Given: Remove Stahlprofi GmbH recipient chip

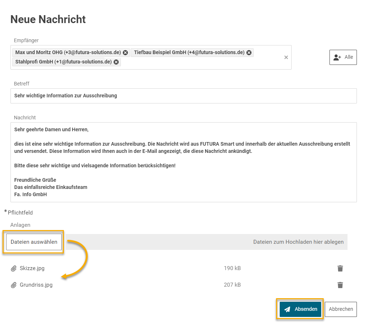Looking at the screenshot, I should [x=116, y=62].
